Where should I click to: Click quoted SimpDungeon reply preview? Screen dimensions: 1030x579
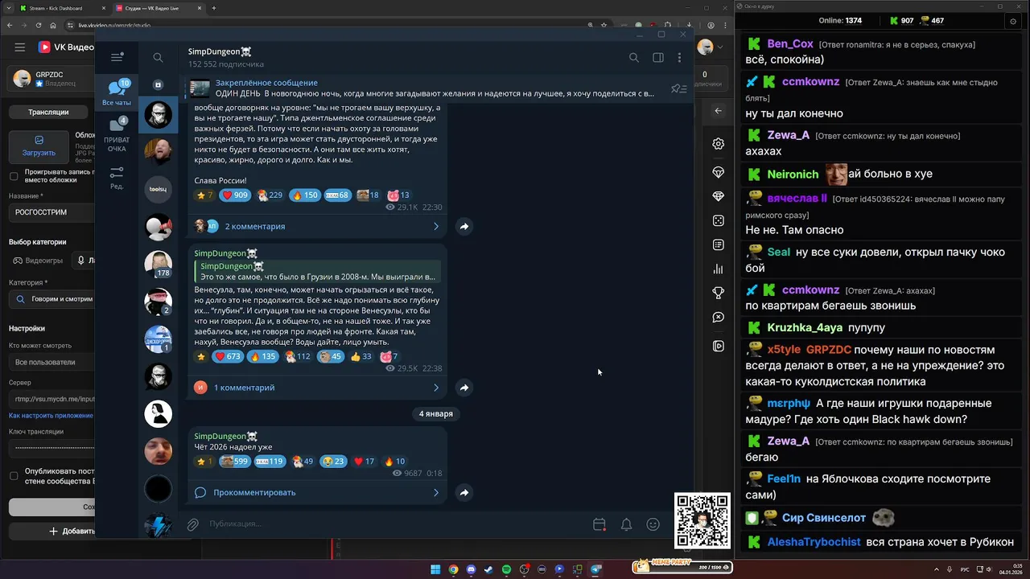tap(318, 272)
